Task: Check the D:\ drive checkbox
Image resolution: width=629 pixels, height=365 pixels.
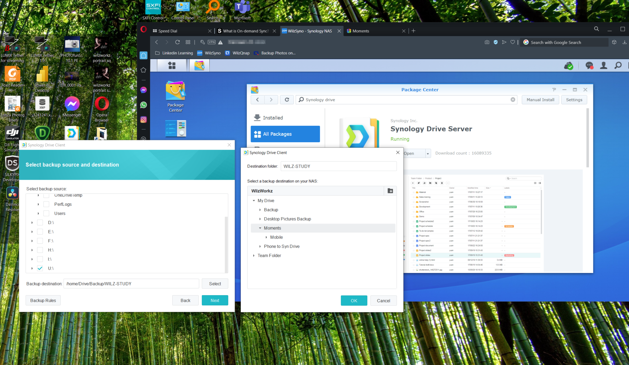Action: (x=40, y=222)
